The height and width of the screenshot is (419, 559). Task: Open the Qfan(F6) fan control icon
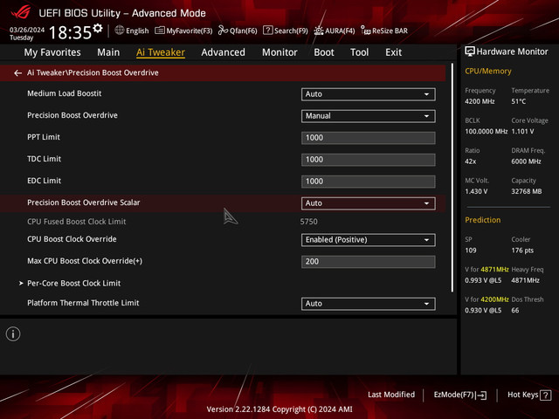pyautogui.click(x=224, y=31)
